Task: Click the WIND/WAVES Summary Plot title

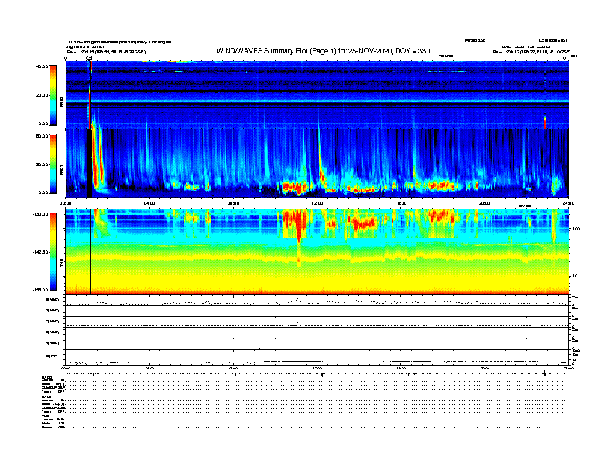Action: 323,51
